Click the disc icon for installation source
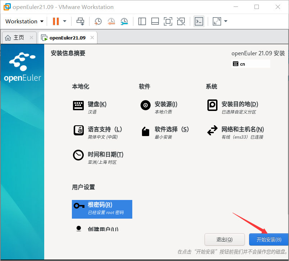The height and width of the screenshot is (261, 289). (x=146, y=105)
